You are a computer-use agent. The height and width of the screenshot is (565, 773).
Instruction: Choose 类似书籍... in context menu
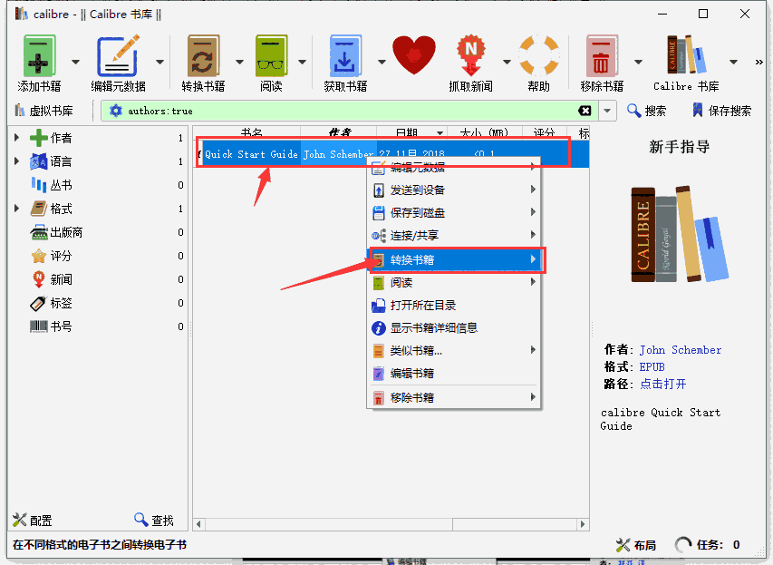[454, 350]
